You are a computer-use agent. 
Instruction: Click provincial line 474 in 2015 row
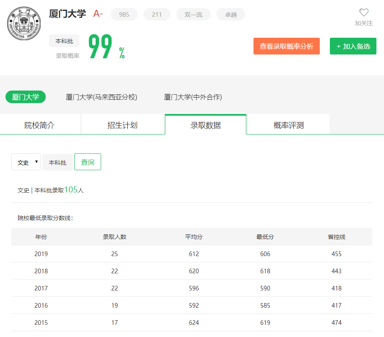point(337,323)
